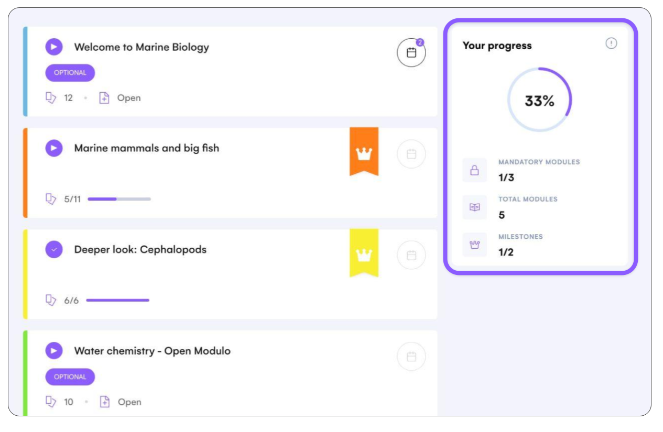Open the calendar icon with badge 2
The image size is (663, 432).
click(x=411, y=52)
